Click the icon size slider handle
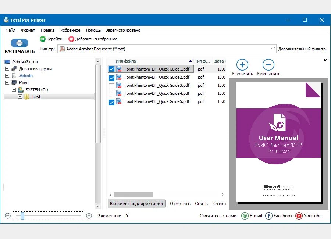 (22, 216)
